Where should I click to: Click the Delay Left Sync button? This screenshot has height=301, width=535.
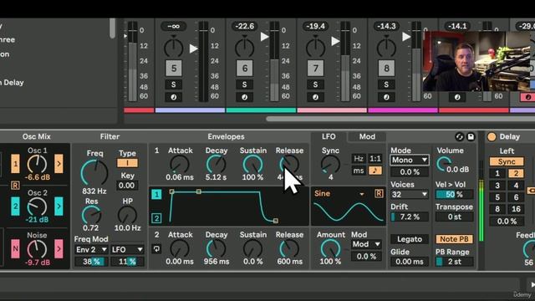(507, 161)
